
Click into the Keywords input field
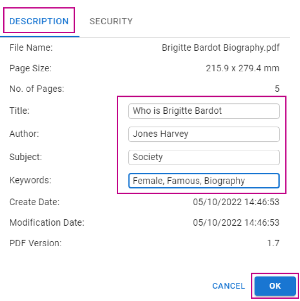tap(203, 181)
